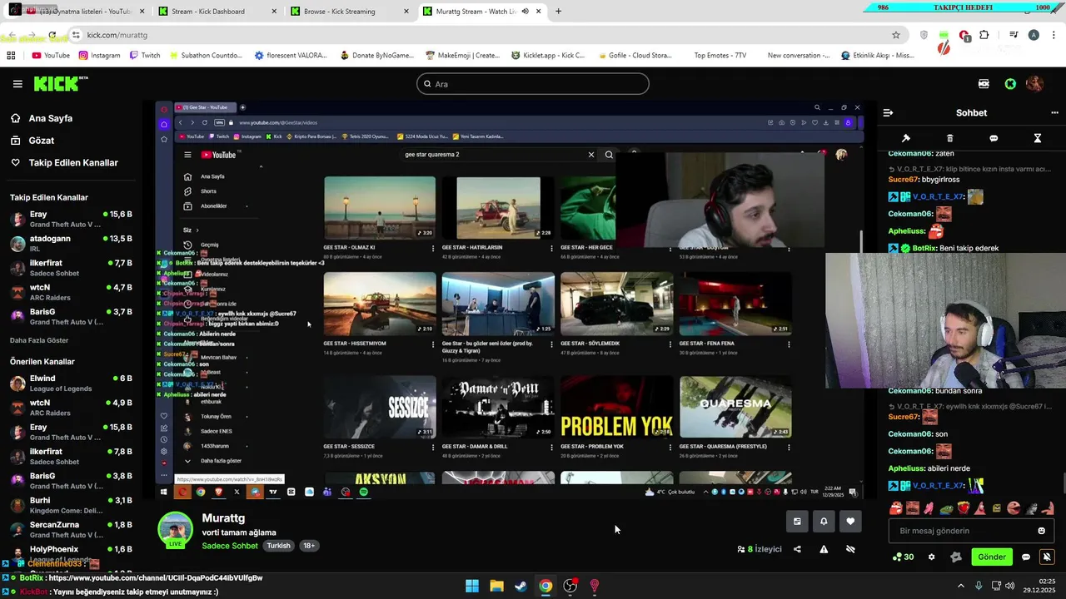The image size is (1066, 599).
Task: Open File Explorer from taskbar
Action: click(x=496, y=586)
